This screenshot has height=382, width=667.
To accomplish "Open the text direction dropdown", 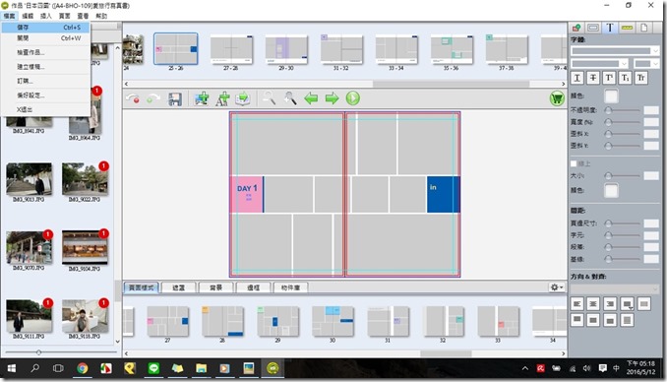I will 615,289.
